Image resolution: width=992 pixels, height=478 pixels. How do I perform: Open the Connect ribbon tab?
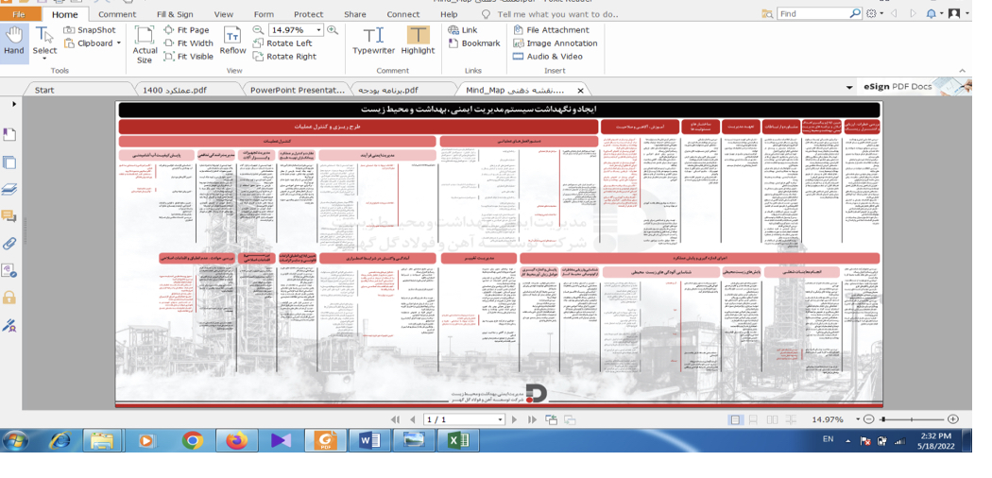403,14
